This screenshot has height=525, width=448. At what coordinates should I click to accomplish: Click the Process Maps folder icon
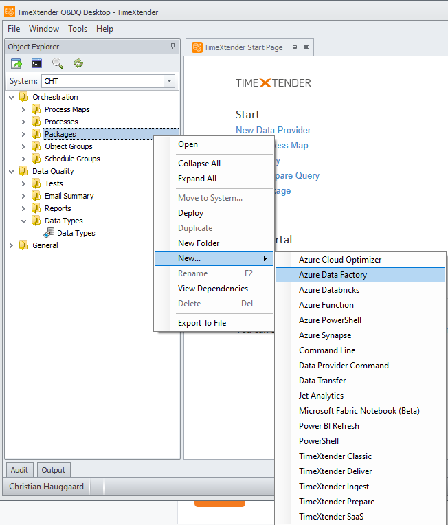pyautogui.click(x=36, y=109)
